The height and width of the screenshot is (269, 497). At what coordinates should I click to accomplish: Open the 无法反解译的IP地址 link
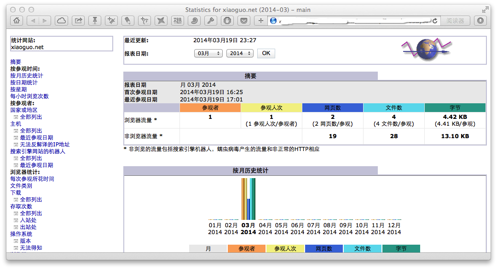point(45,145)
